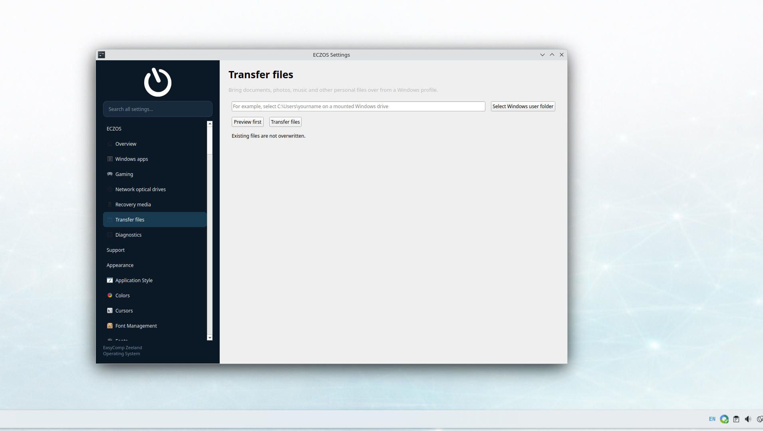The height and width of the screenshot is (431, 763).
Task: Click the Preview first button
Action: click(248, 122)
